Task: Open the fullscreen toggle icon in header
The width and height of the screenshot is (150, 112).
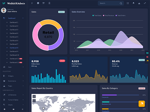Action: (128, 3)
